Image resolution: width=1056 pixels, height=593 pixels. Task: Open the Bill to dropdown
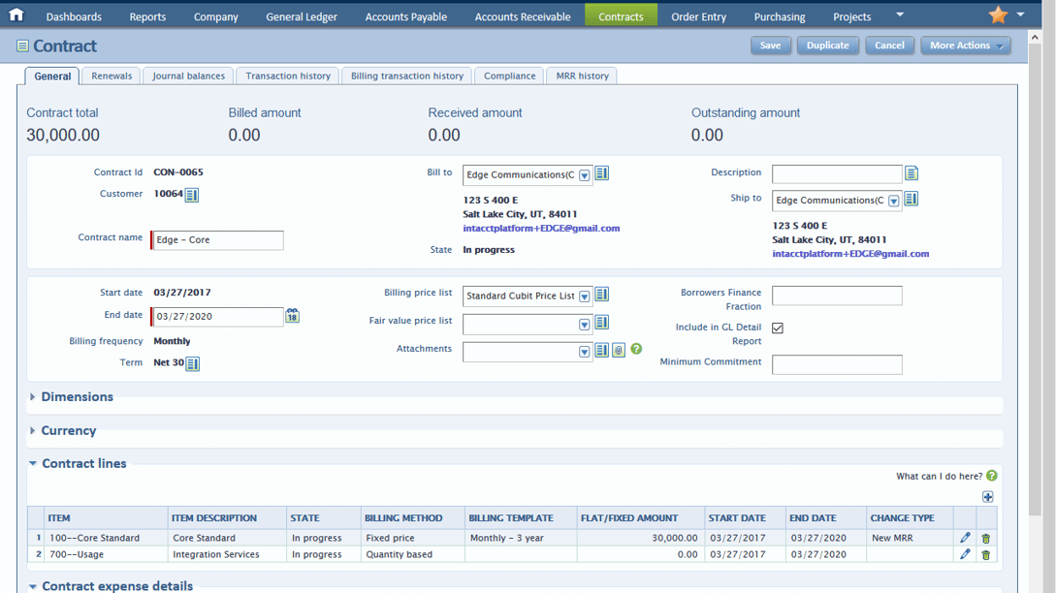pyautogui.click(x=585, y=175)
